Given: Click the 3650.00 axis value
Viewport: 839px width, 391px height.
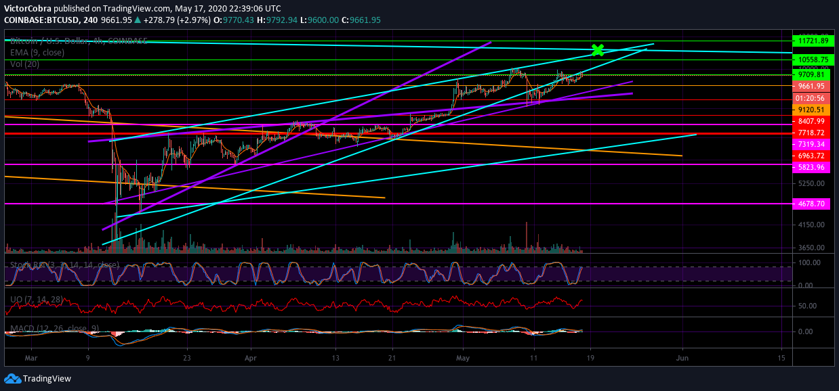Looking at the screenshot, I should click(x=811, y=248).
